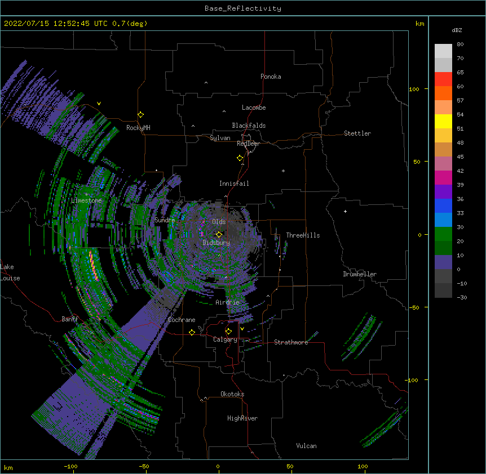This screenshot has width=486, height=474.
Task: Click the yellow v marker northwest of RockyMH
Action: pyautogui.click(x=99, y=104)
